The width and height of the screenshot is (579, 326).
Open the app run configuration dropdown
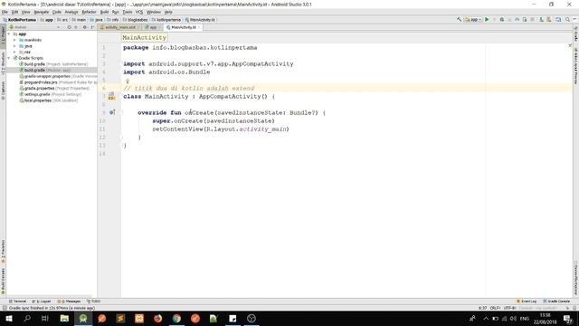473,20
